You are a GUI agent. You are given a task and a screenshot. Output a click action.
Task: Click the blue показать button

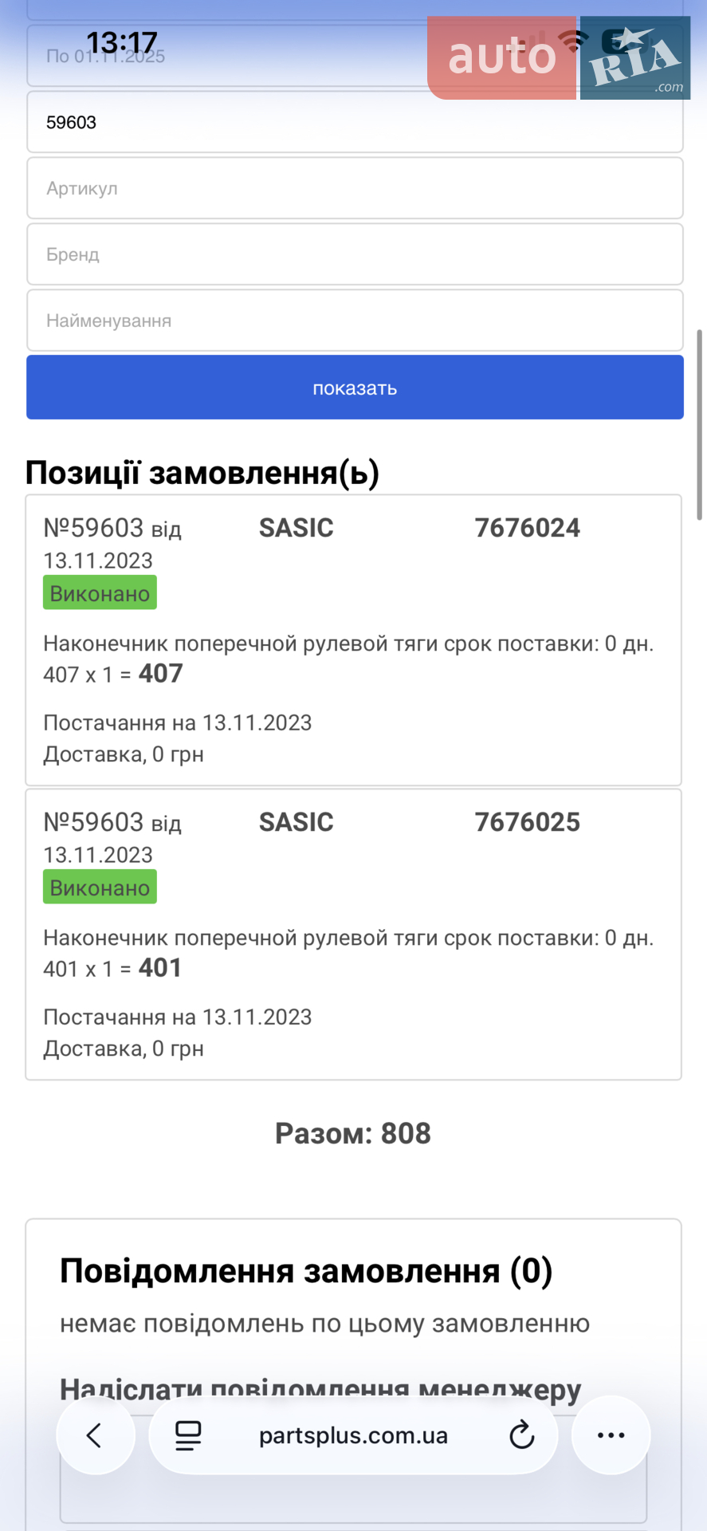(x=355, y=388)
